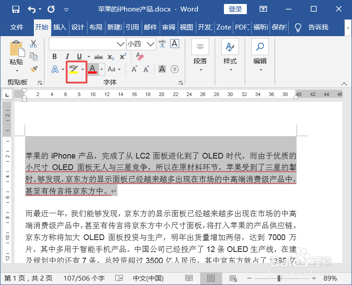Open the Font dialog launcher

point(180,82)
